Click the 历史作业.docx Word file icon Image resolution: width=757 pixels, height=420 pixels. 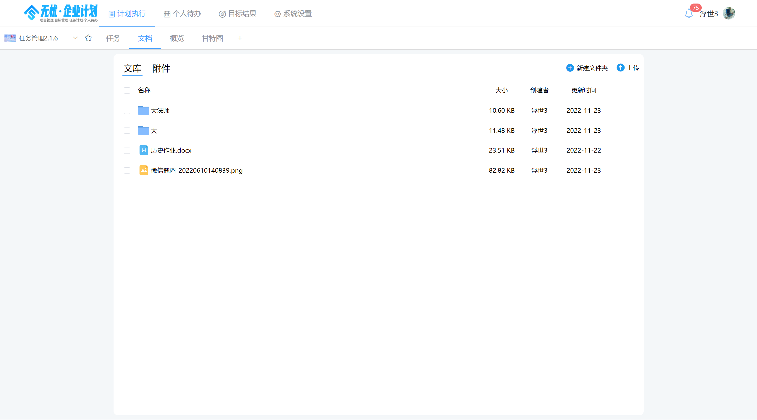pos(144,150)
